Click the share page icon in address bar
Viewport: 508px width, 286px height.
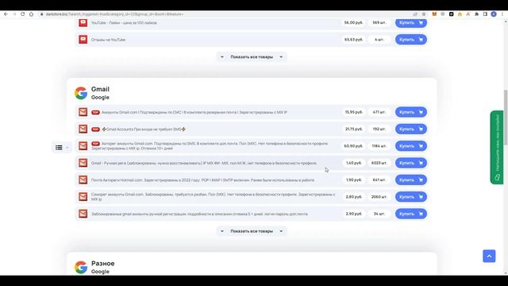415,14
